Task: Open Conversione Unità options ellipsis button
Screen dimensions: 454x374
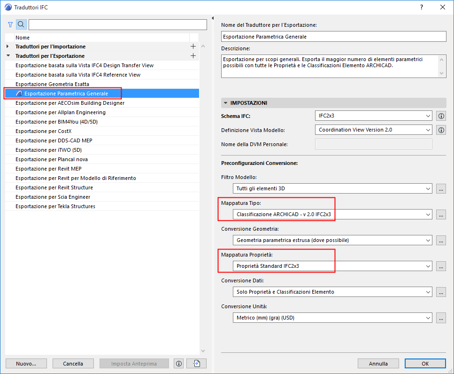Action: point(441,318)
